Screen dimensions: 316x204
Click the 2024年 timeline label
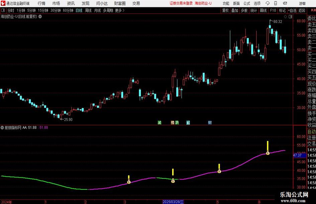(6, 202)
